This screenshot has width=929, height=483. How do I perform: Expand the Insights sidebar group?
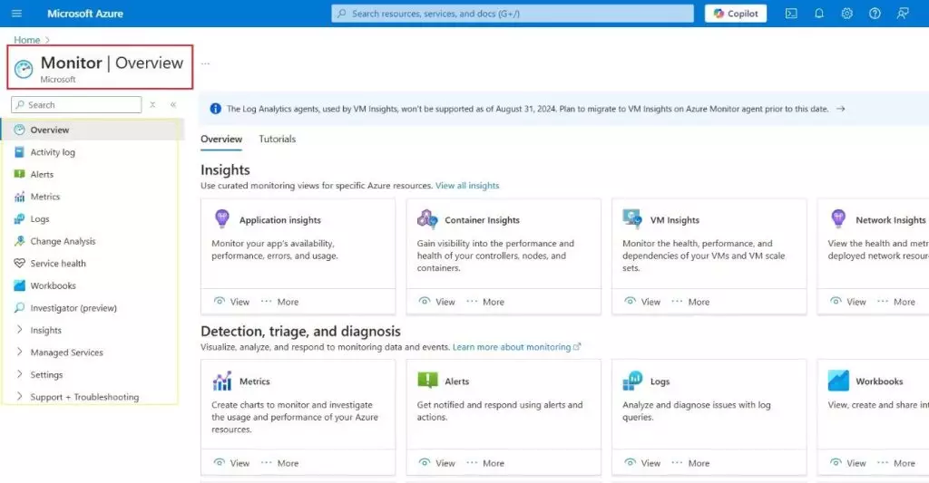tap(20, 330)
